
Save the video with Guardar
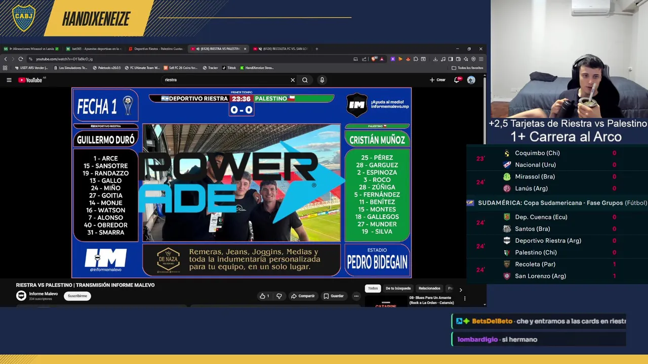tap(334, 296)
